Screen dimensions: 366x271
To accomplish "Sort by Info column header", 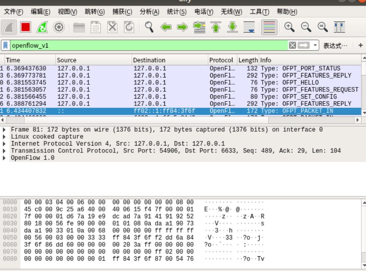I will pyautogui.click(x=310, y=60).
